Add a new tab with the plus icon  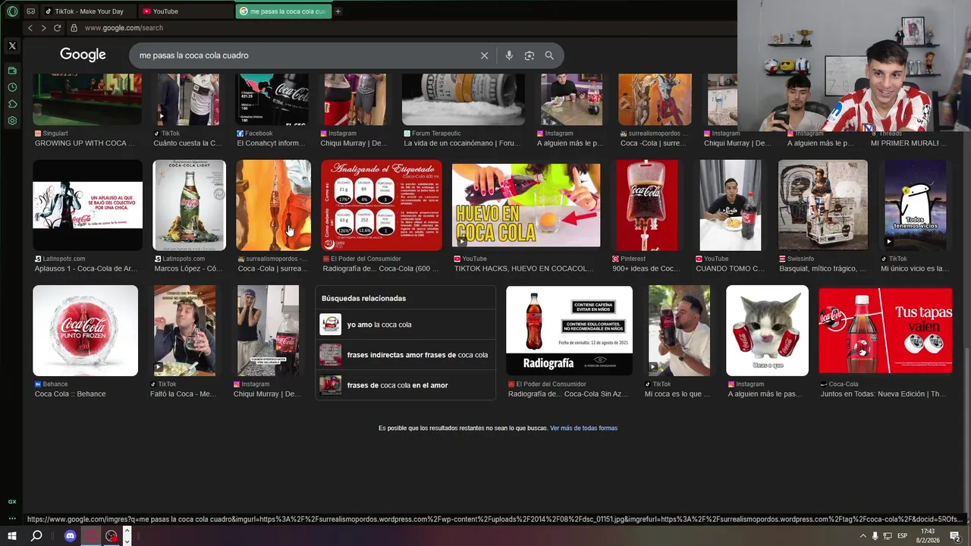pyautogui.click(x=338, y=11)
